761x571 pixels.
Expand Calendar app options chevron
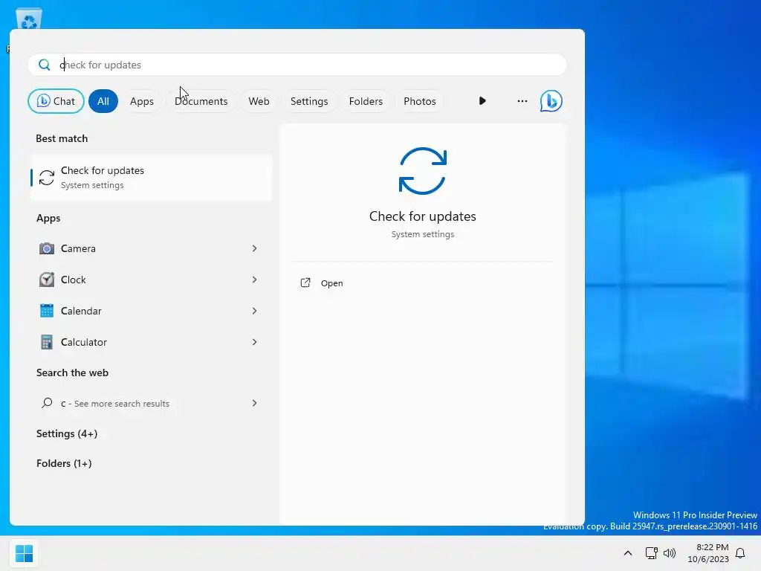(254, 311)
